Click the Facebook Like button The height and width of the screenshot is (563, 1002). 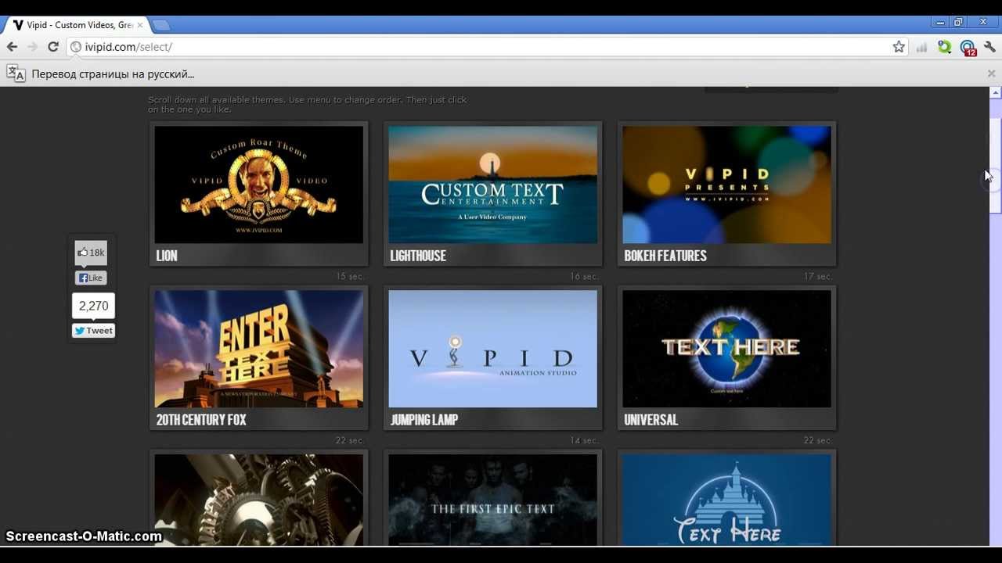tap(91, 278)
